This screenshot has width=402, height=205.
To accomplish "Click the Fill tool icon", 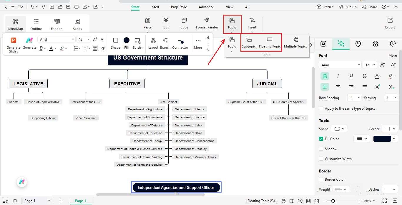I will (x=126, y=43).
